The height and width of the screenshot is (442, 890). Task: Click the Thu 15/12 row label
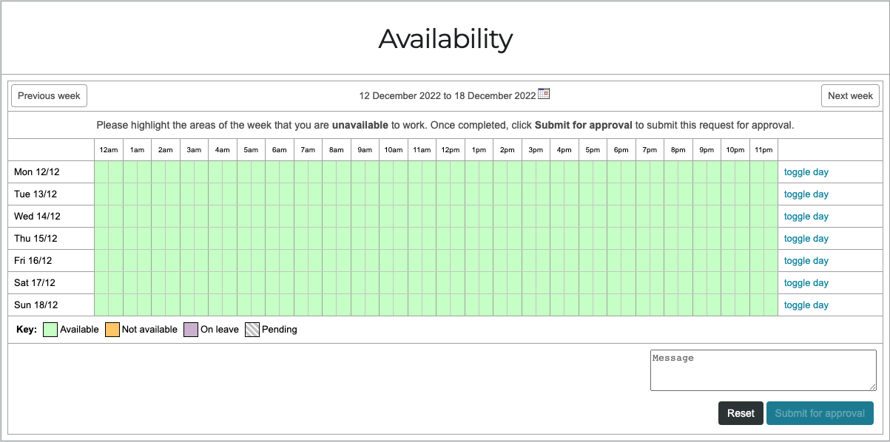[36, 239]
